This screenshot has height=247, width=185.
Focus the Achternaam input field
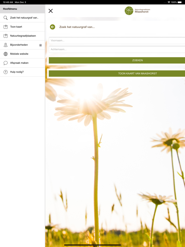[117, 49]
